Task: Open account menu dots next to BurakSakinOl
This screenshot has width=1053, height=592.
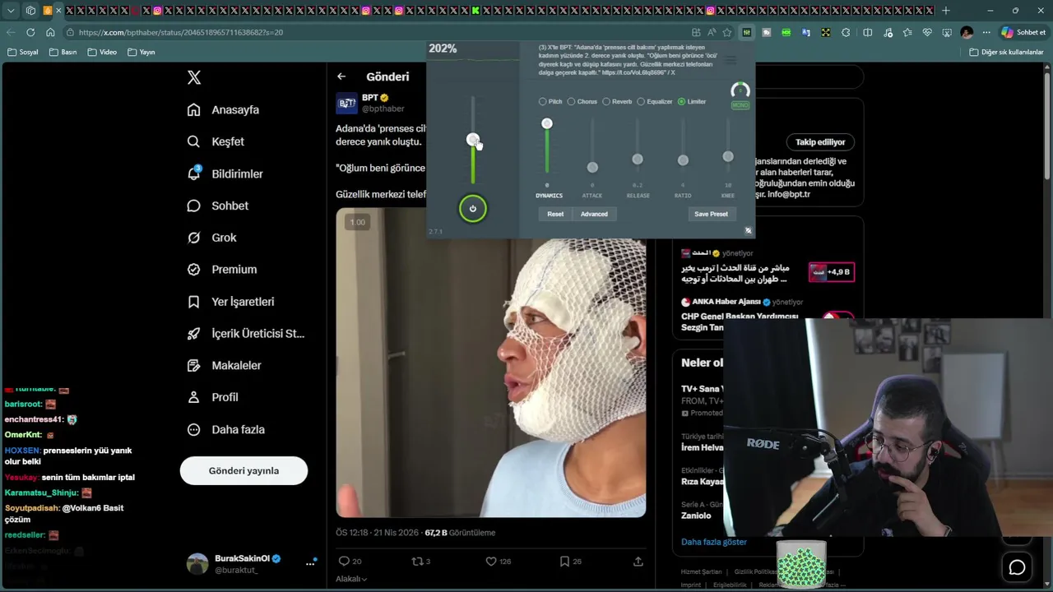Action: 311,563
